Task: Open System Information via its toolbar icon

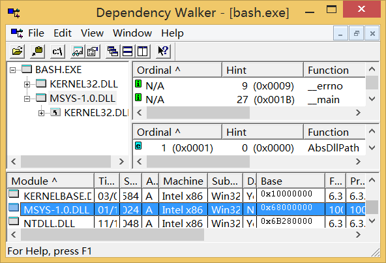Action: pos(93,52)
